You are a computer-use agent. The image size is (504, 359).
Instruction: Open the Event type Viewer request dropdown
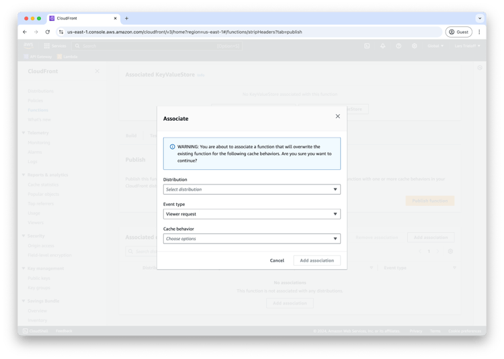coord(252,214)
